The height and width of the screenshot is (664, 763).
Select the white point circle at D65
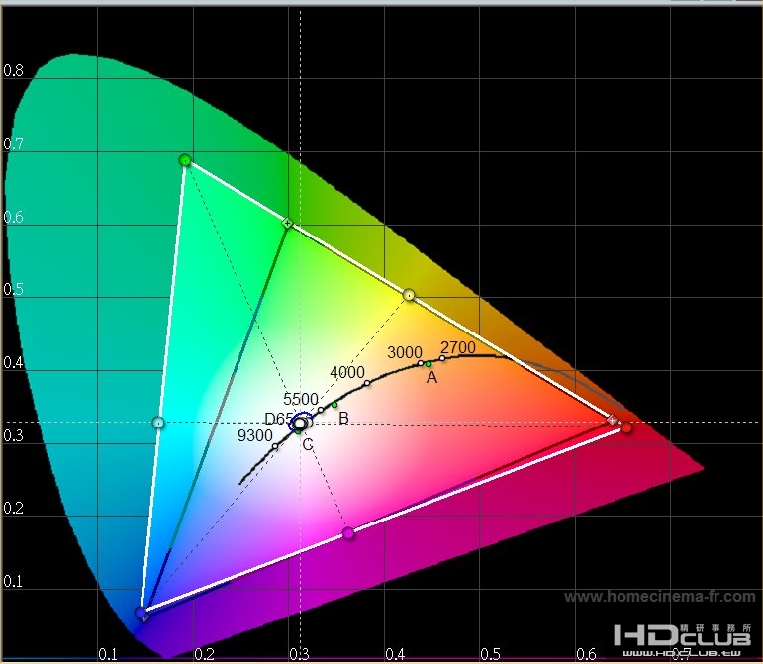300,424
